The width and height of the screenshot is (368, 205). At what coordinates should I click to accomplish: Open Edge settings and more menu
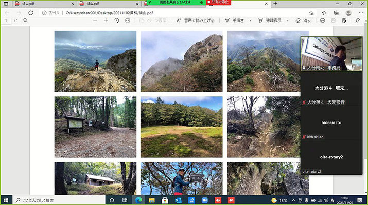[361, 13]
